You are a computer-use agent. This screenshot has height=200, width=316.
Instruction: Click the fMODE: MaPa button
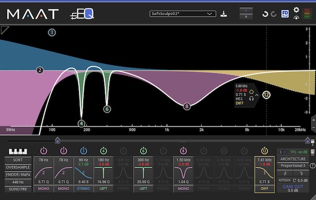click(18, 175)
